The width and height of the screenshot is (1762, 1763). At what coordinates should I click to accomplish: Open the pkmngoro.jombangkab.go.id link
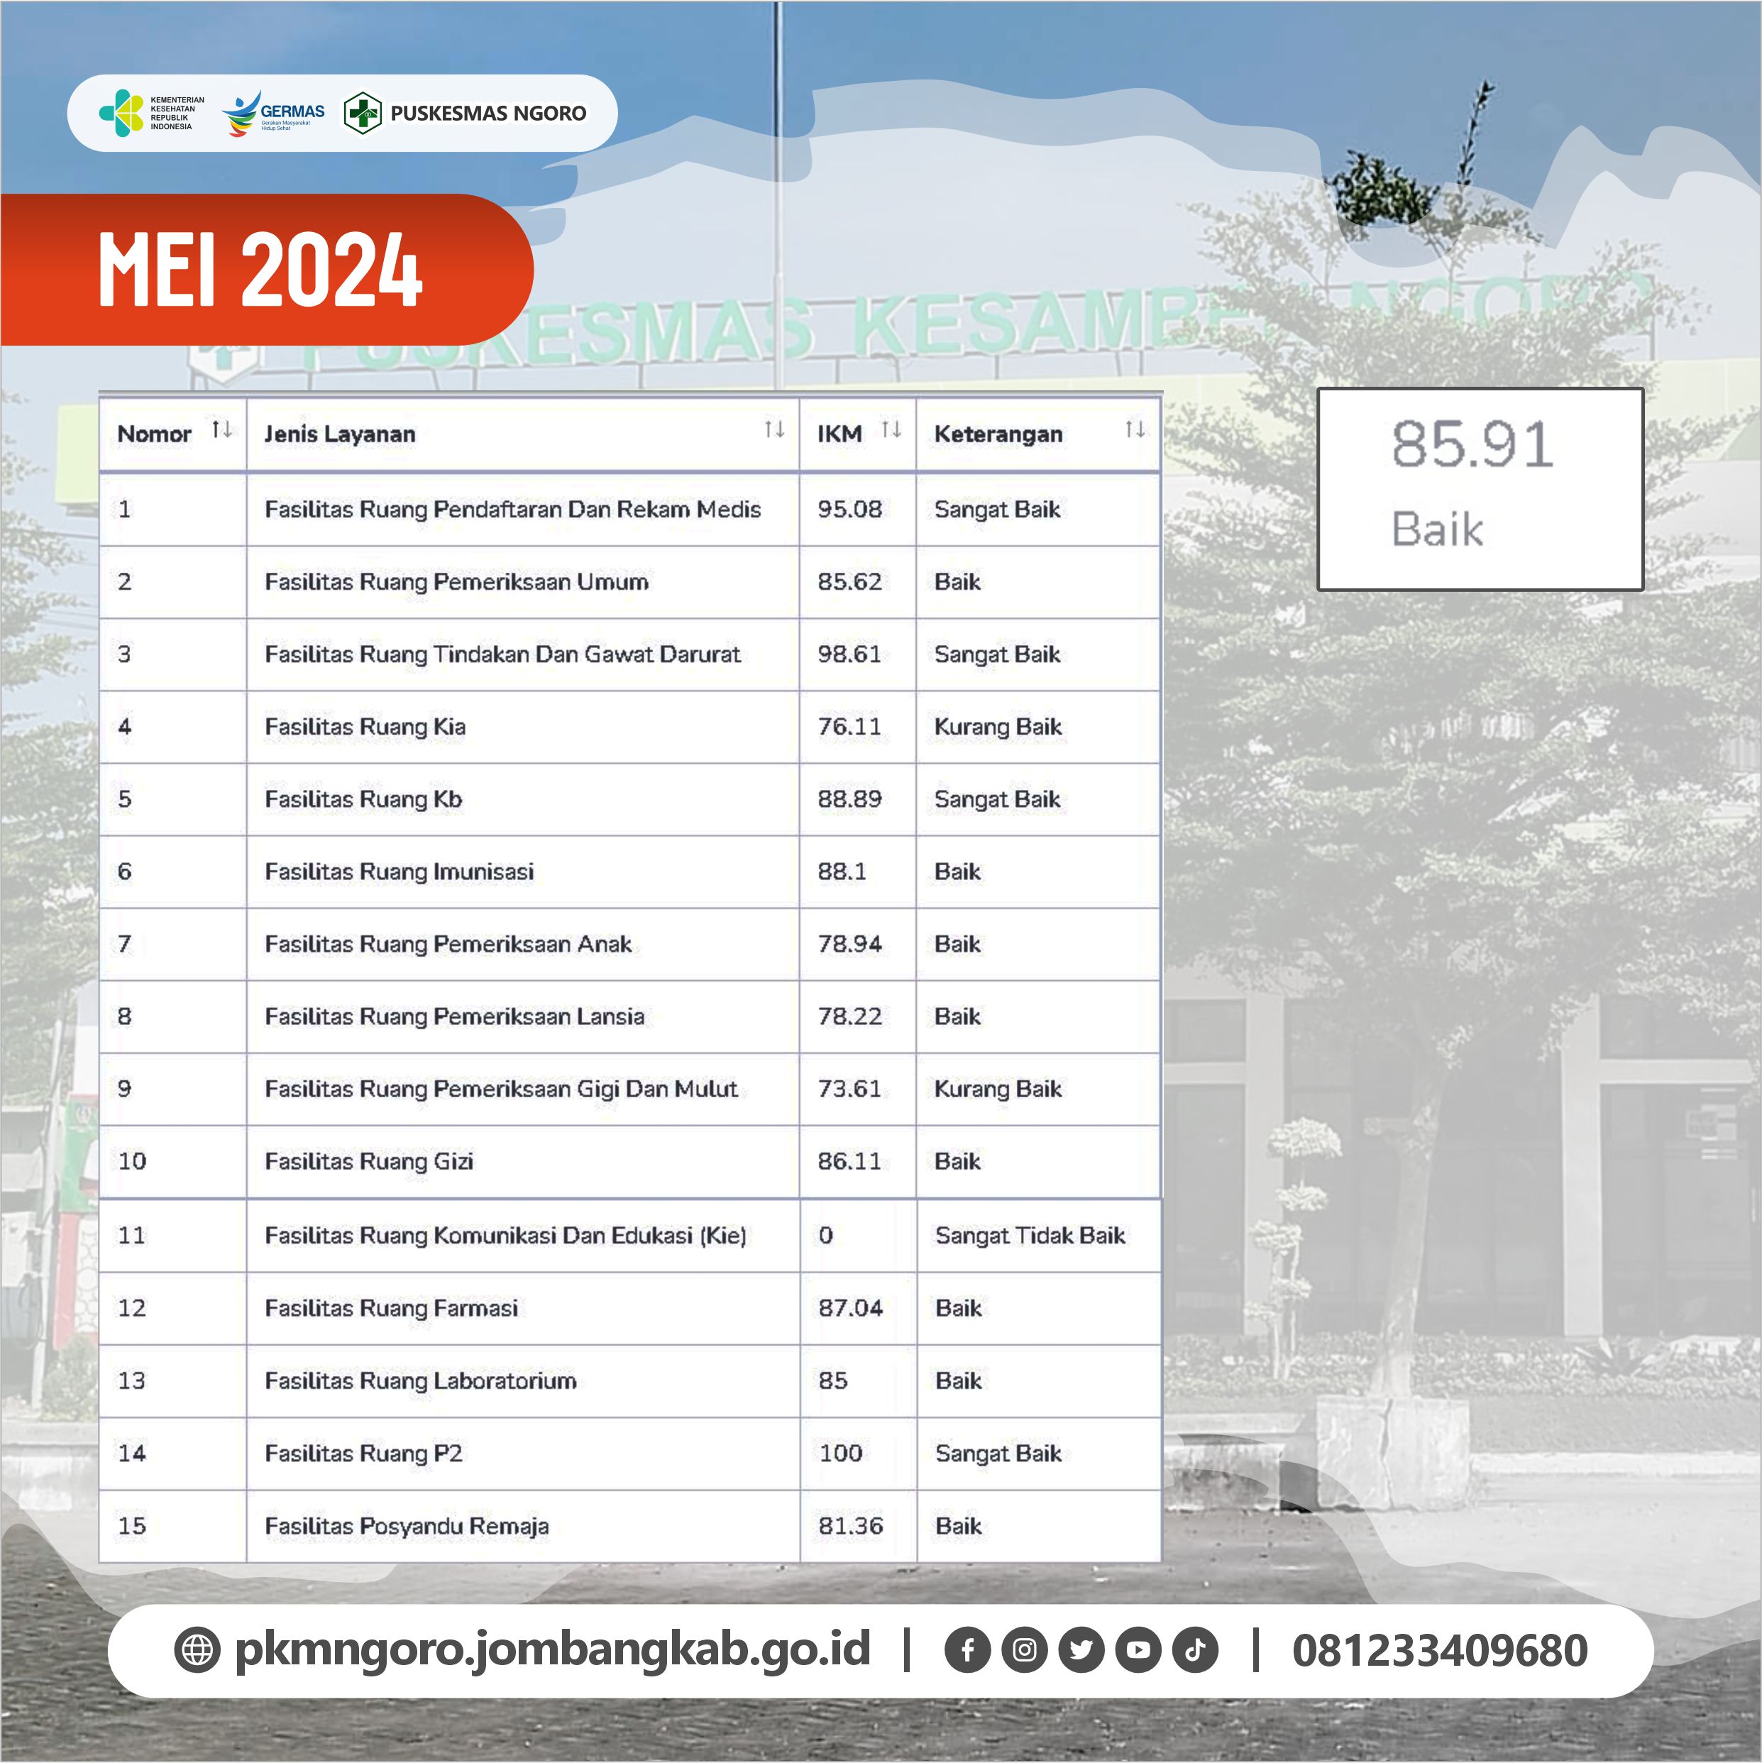coord(552,1650)
